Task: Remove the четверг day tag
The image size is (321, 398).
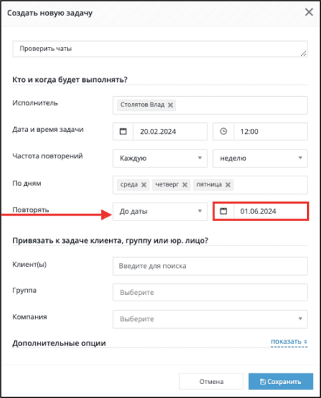Action: coord(185,185)
